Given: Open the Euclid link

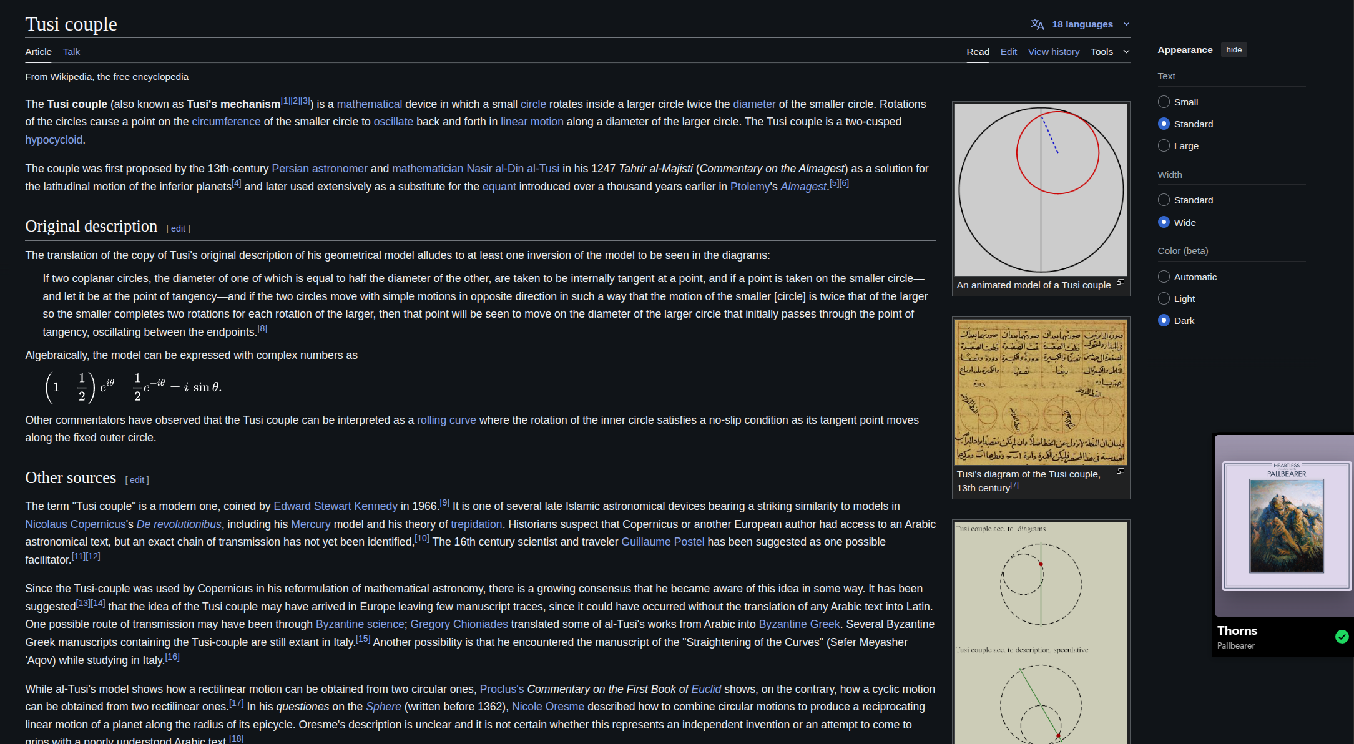Looking at the screenshot, I should tap(706, 689).
